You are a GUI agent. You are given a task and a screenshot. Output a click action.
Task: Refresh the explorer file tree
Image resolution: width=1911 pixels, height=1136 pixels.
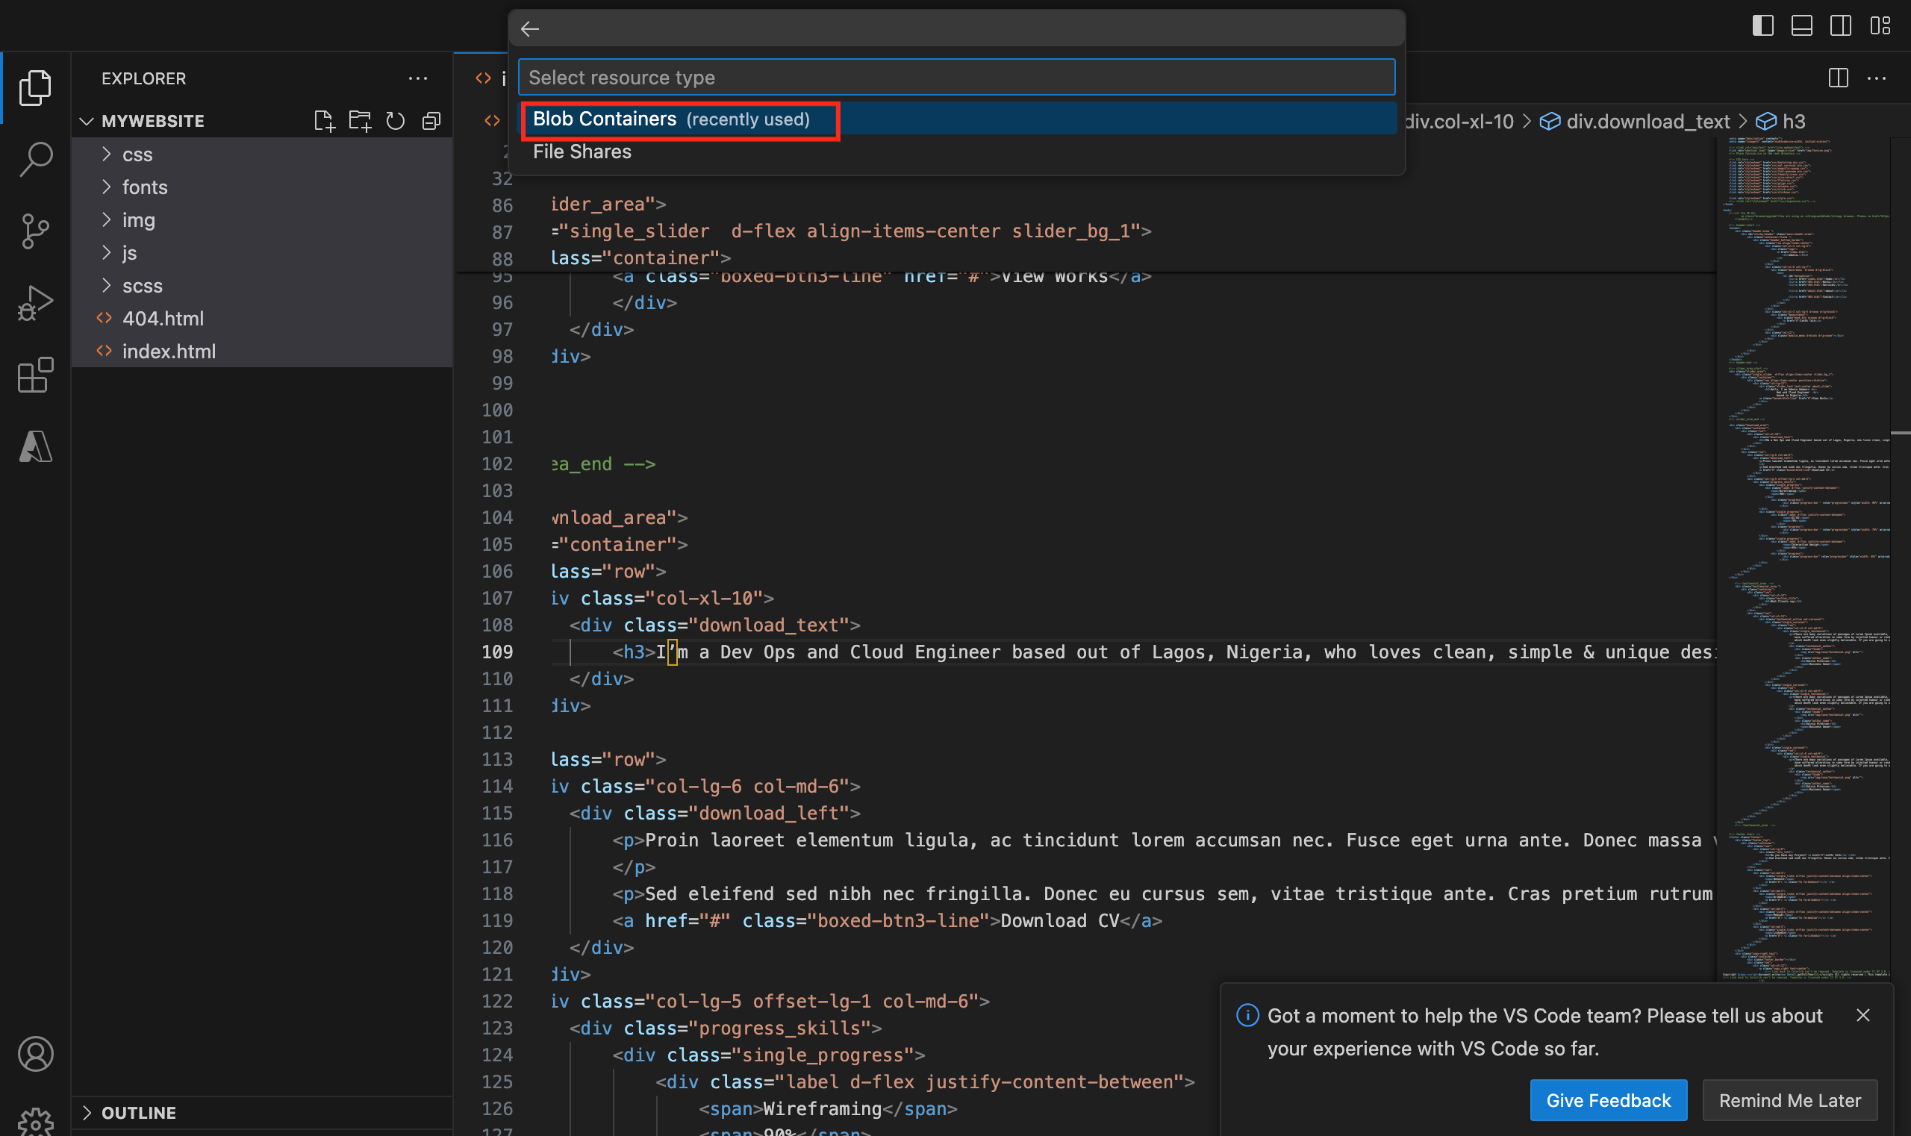pos(395,121)
